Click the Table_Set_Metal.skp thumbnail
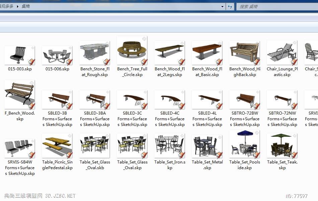Image resolution: width=318 pixels, height=201 pixels. 207,147
